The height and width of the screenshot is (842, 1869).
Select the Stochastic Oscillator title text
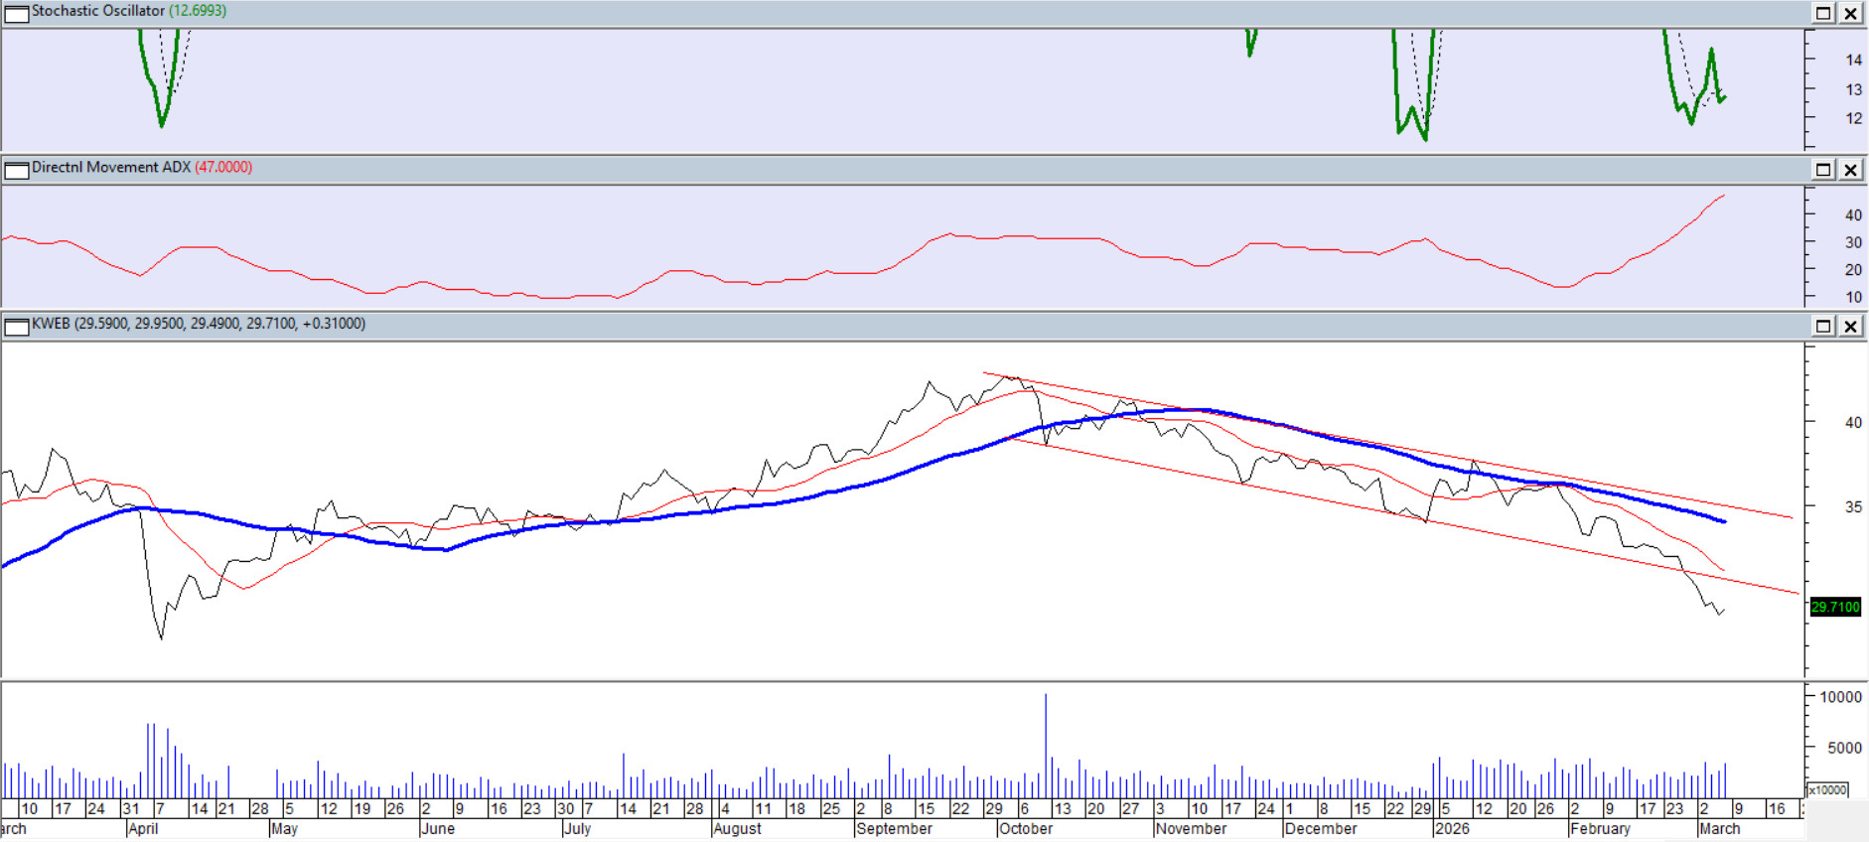click(97, 11)
